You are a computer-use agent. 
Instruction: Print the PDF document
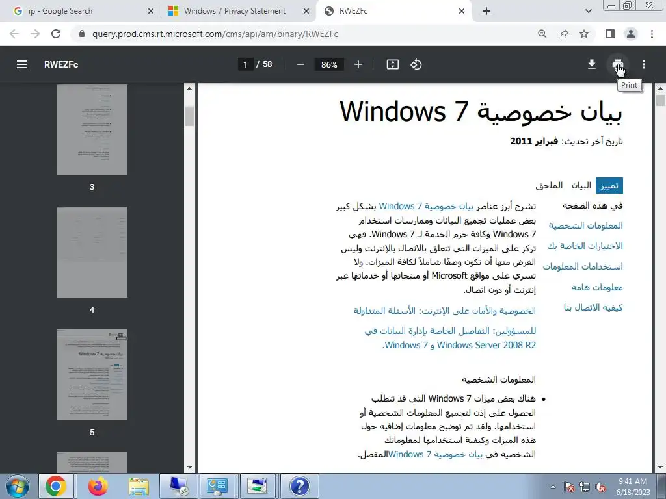pos(618,64)
